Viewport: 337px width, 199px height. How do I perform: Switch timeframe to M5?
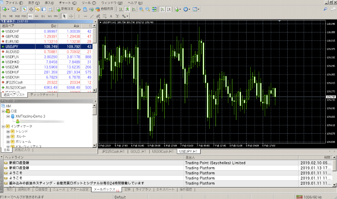pos(11,16)
